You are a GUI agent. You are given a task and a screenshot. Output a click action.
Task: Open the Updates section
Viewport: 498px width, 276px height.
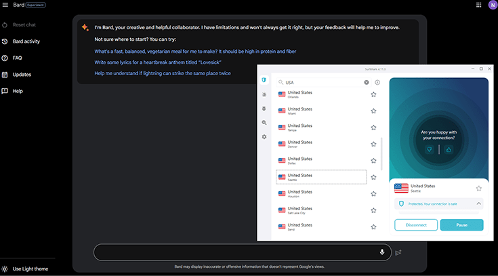(16, 75)
